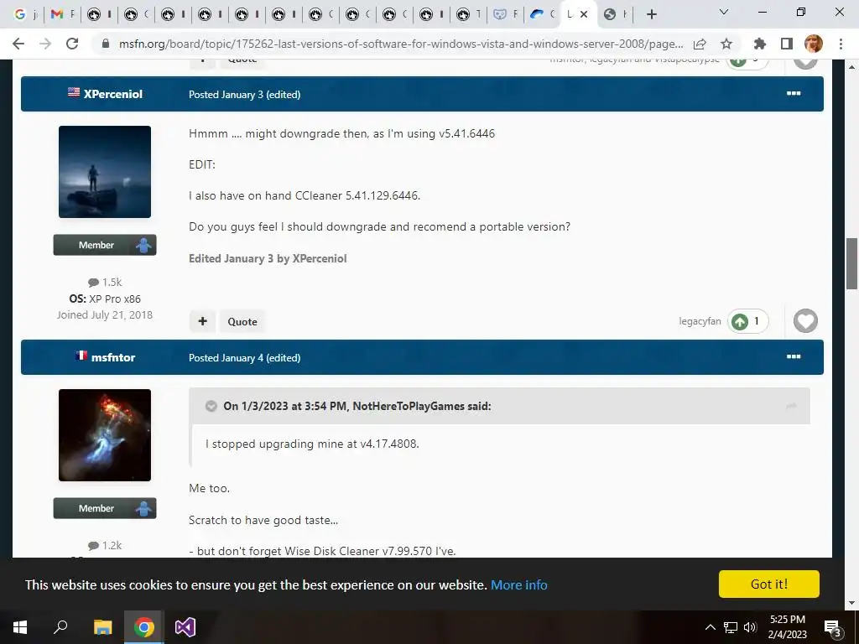Open the Chrome profile avatar menu
Screen dimensions: 859x644
pyautogui.click(x=814, y=44)
